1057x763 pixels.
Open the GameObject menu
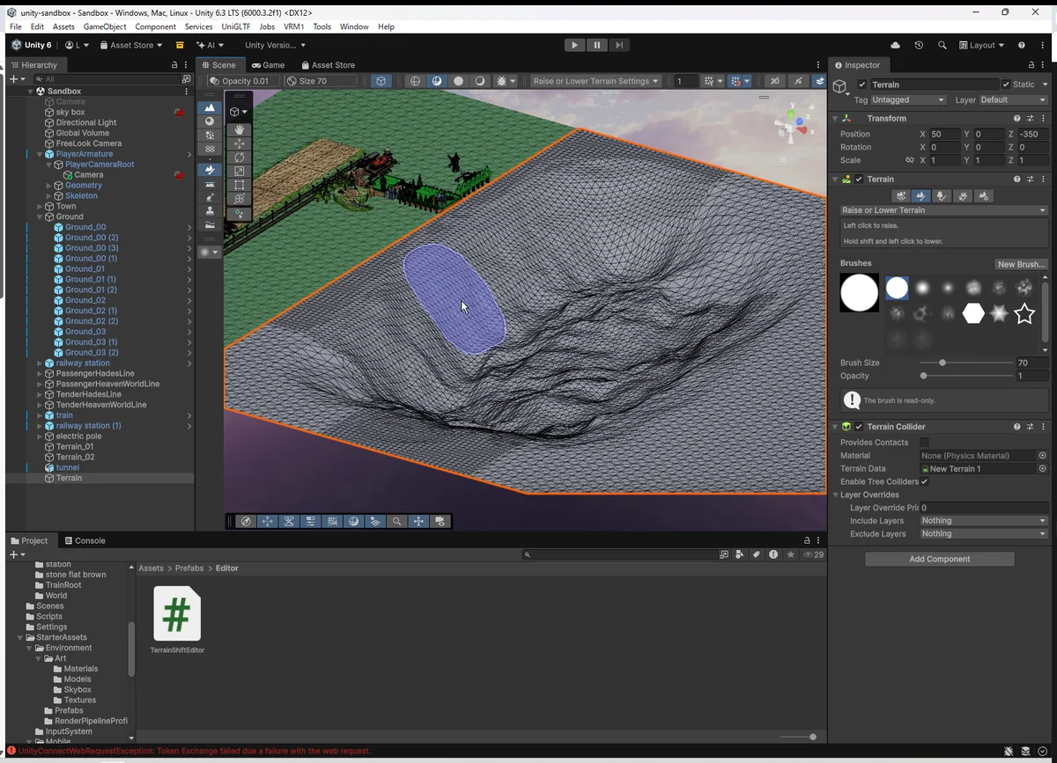click(105, 27)
